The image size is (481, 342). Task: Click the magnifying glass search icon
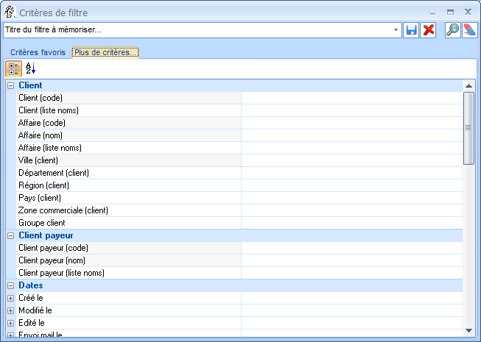453,30
